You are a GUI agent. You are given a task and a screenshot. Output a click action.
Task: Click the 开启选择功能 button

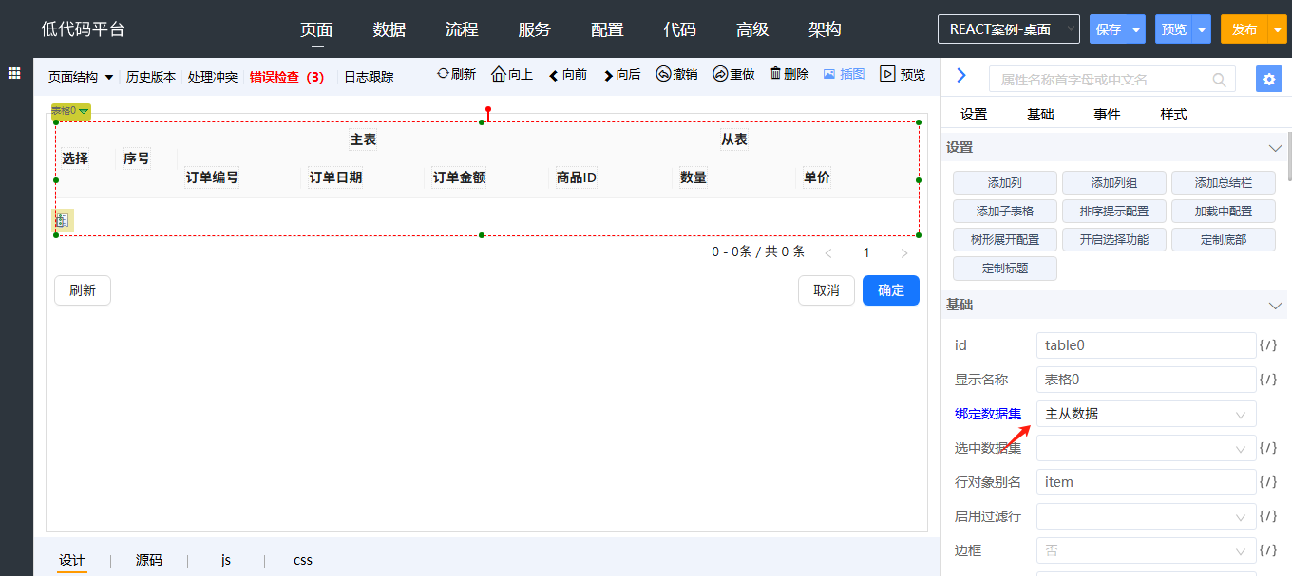[1114, 240]
